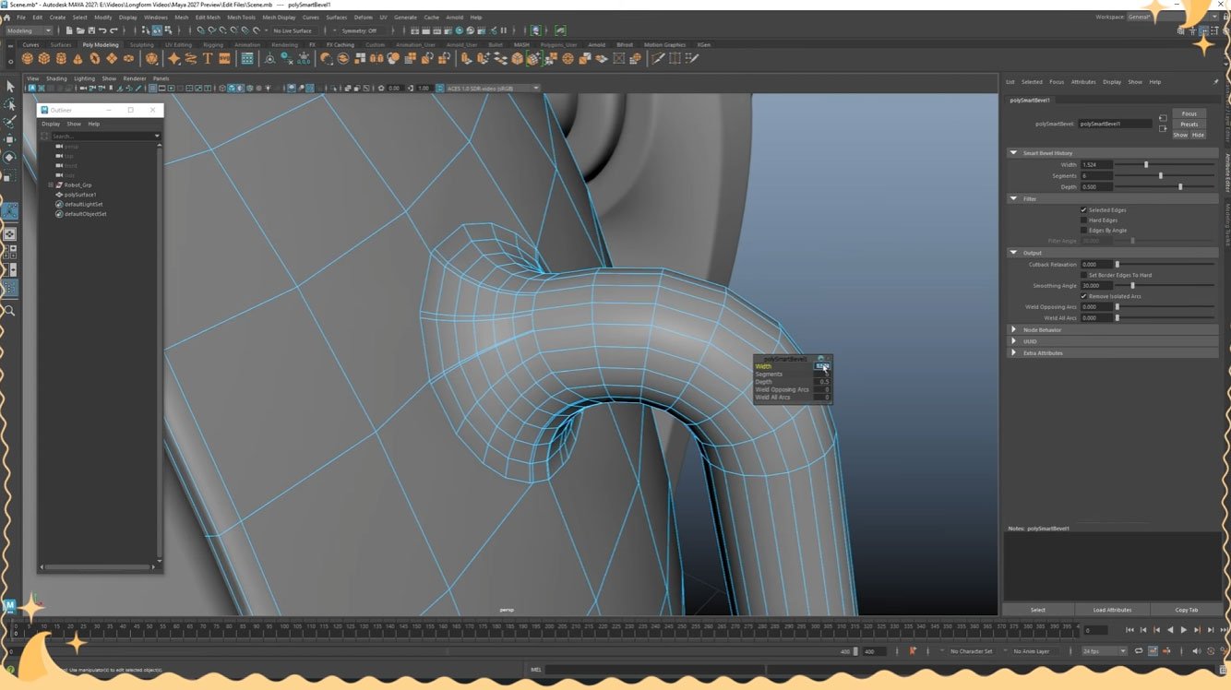The width and height of the screenshot is (1231, 690).
Task: Toggle the Selected Edges checkbox
Action: click(x=1083, y=209)
